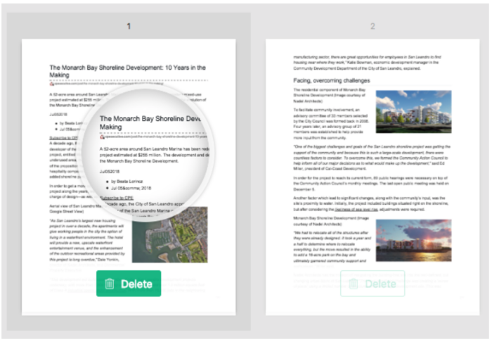Click the page number 2 label
This screenshot has width=492, height=342.
373,26
